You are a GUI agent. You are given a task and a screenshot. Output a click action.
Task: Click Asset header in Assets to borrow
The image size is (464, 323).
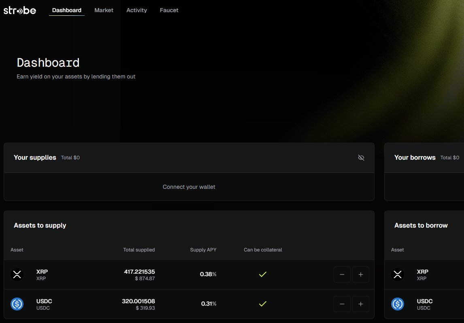398,250
